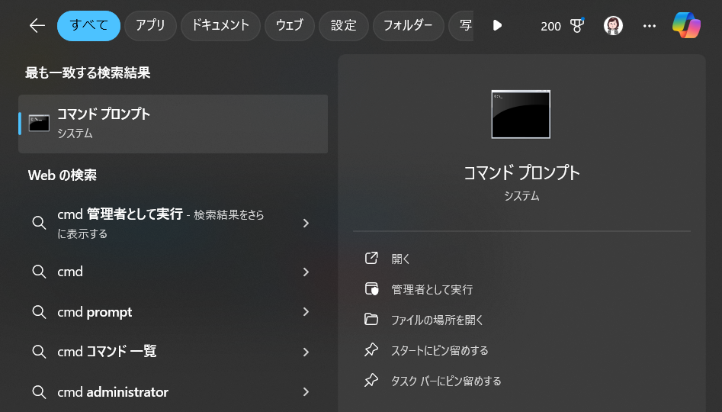Viewport: 722px width, 412px height.
Task: Go back with the left arrow
Action: click(x=37, y=26)
